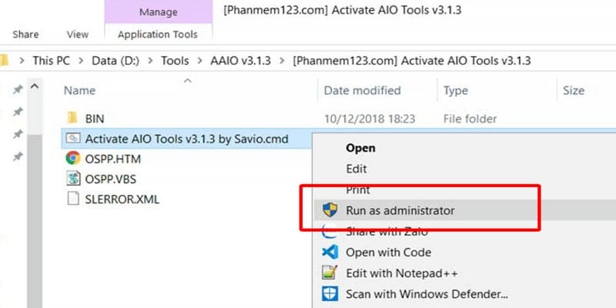Choose Open from the context menu
The height and width of the screenshot is (308, 616).
click(360, 147)
